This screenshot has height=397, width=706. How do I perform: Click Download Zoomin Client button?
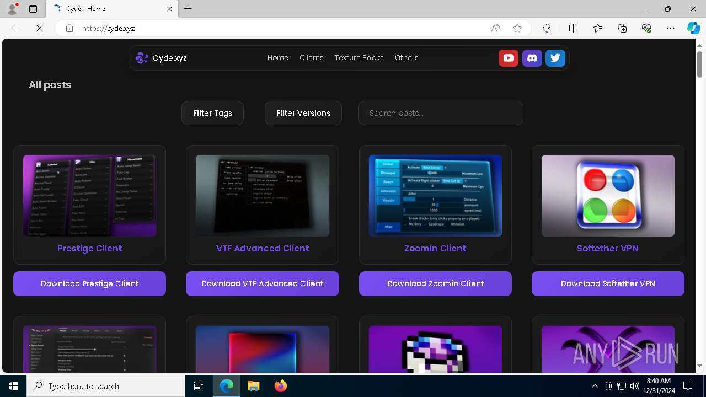[x=435, y=283]
